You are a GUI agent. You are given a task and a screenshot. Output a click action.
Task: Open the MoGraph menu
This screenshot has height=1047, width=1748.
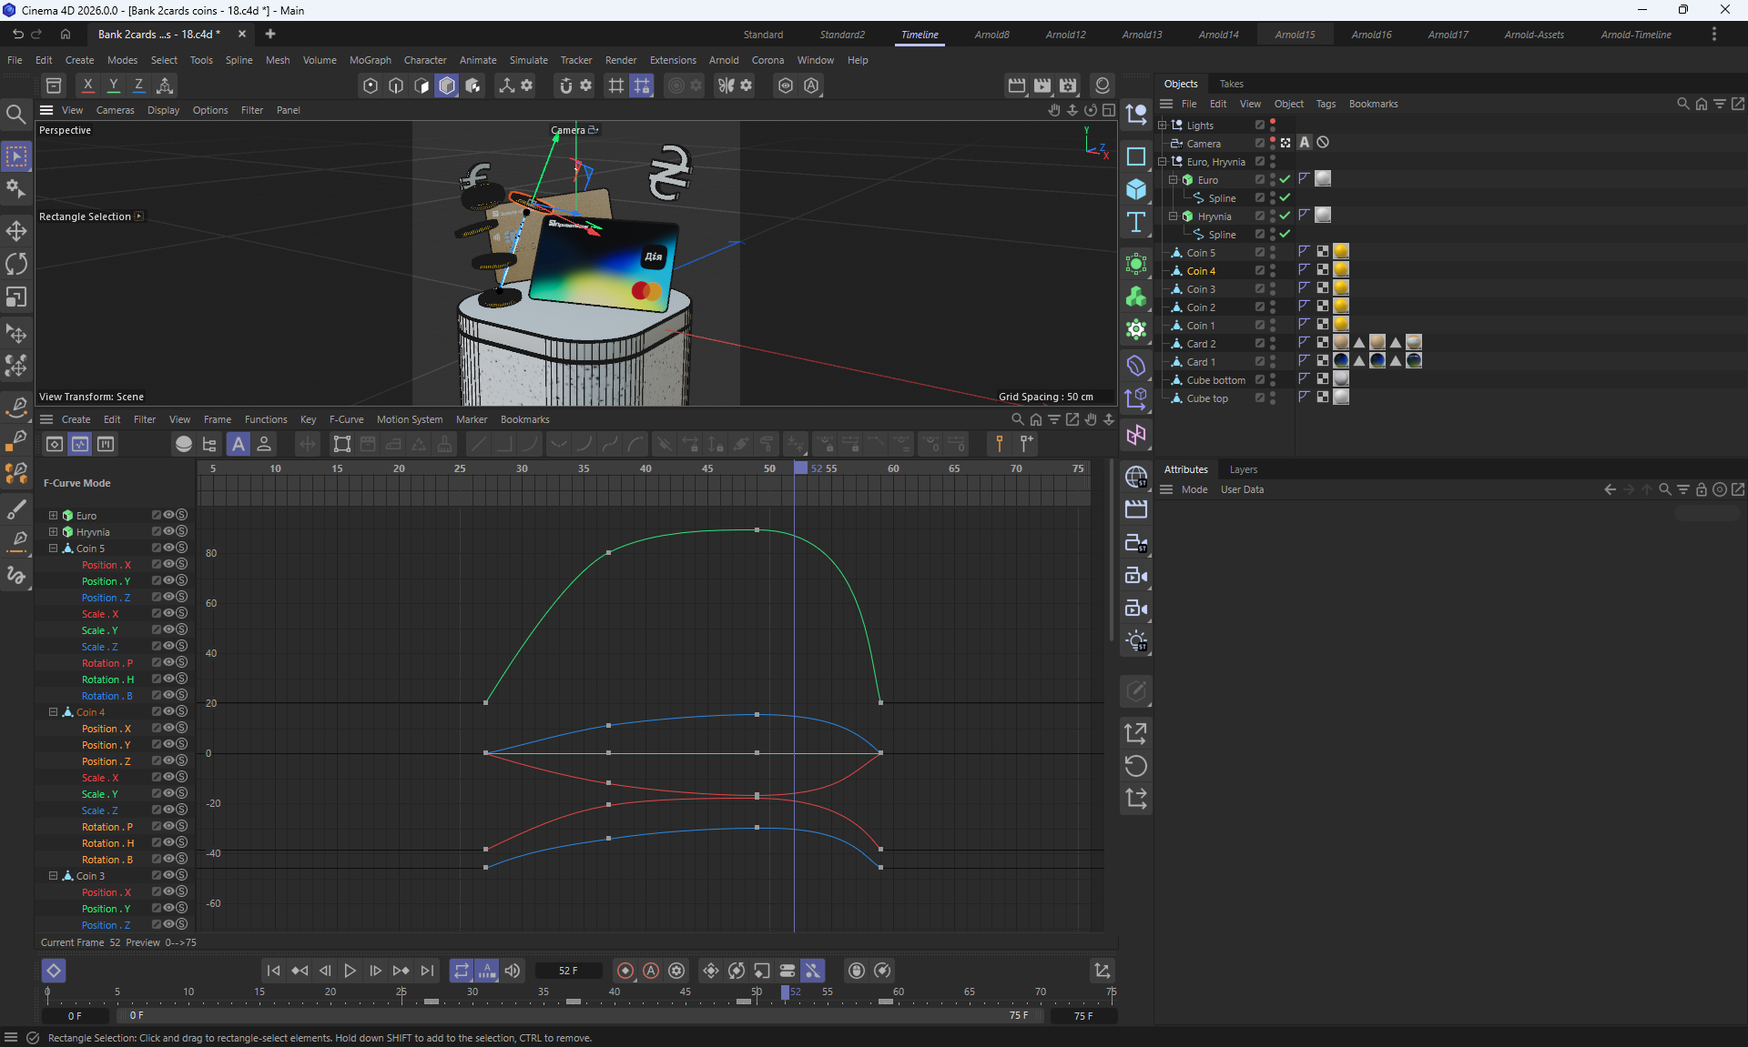click(370, 60)
